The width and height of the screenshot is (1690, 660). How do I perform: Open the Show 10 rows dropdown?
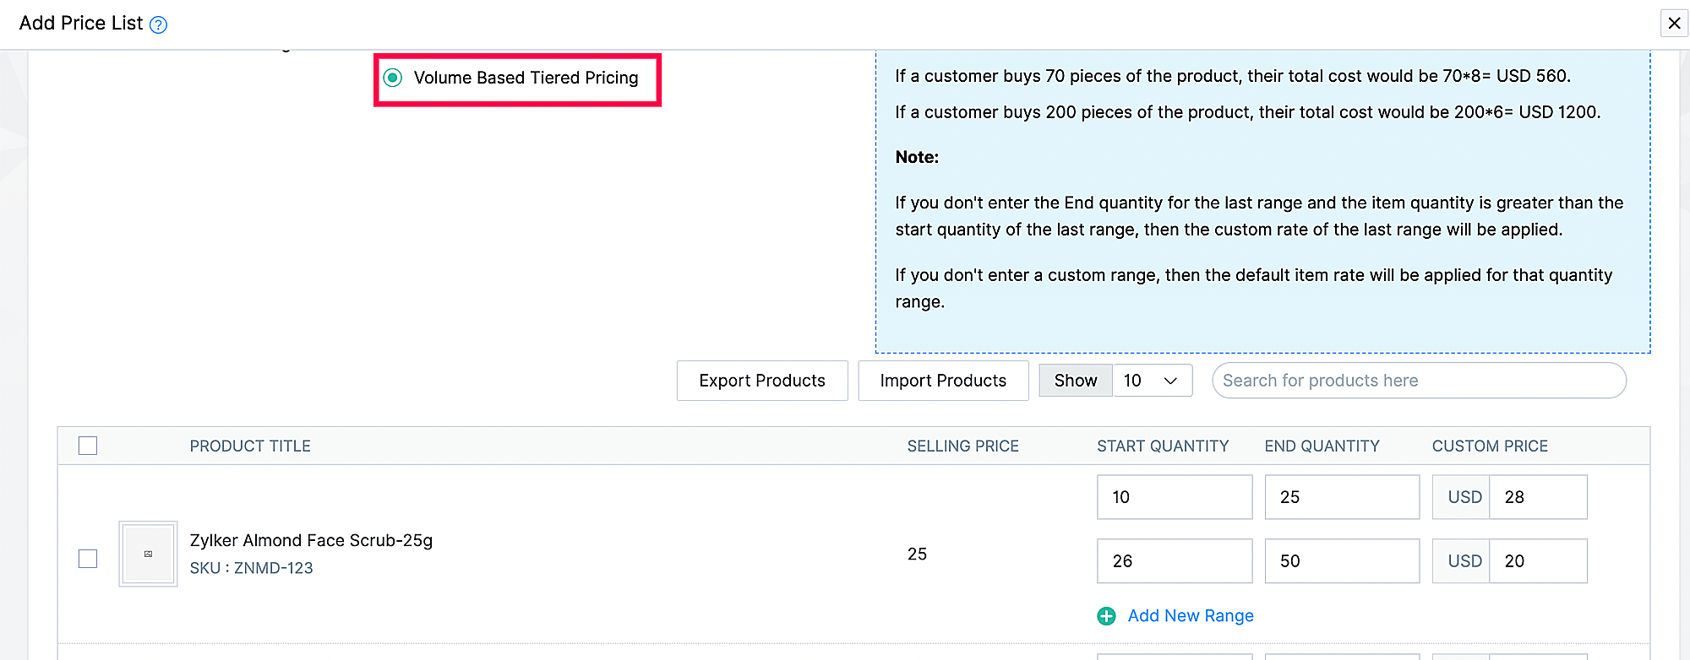[x=1152, y=381]
